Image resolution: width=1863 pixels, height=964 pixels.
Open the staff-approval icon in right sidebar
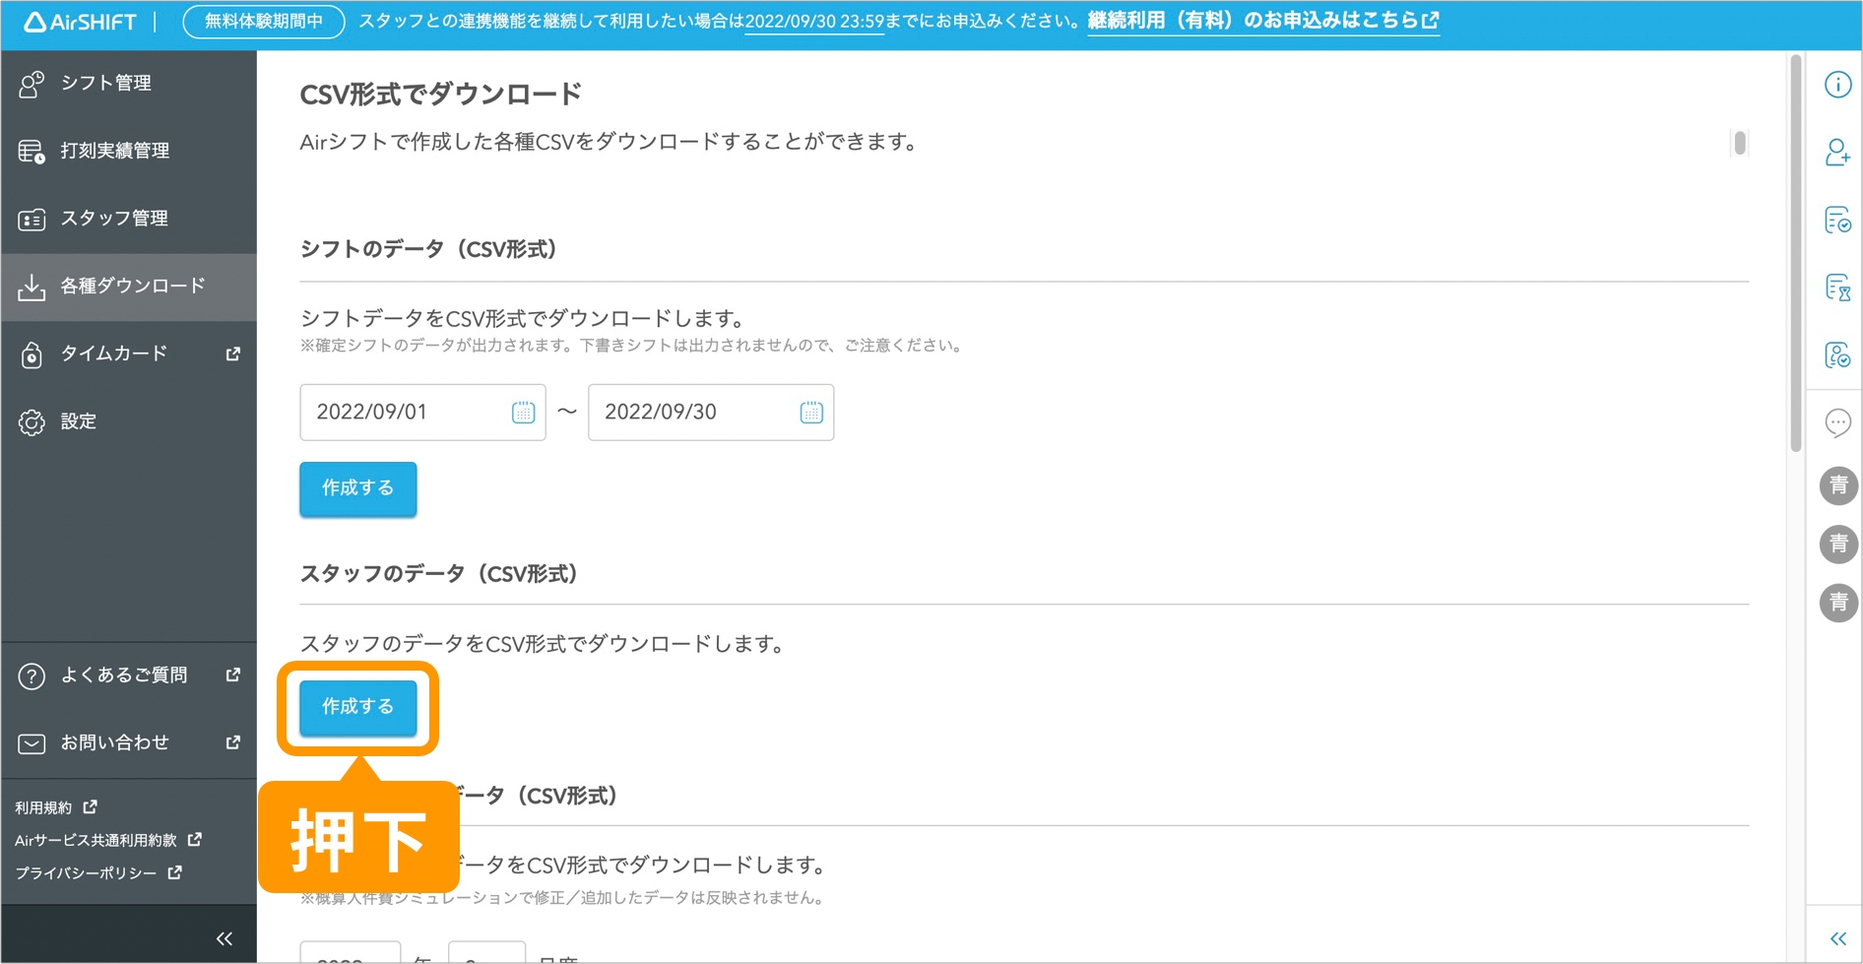click(x=1837, y=354)
